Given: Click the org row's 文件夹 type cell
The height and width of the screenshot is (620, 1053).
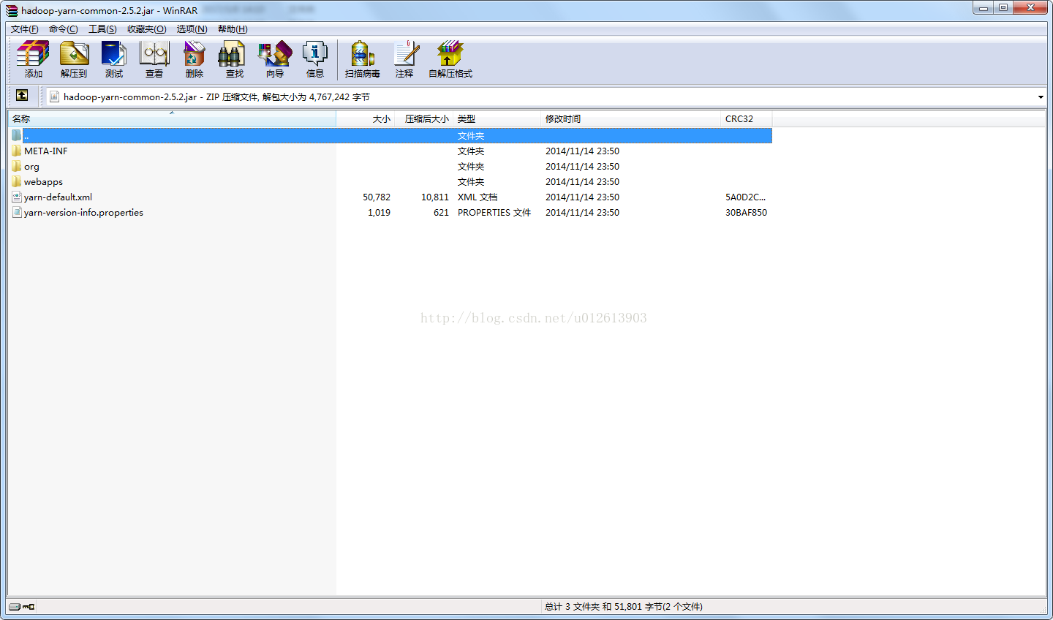Looking at the screenshot, I should click(471, 166).
